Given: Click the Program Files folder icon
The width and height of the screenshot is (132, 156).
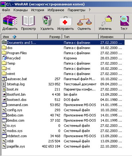Looking at the screenshot, I should [x=4, y=53].
